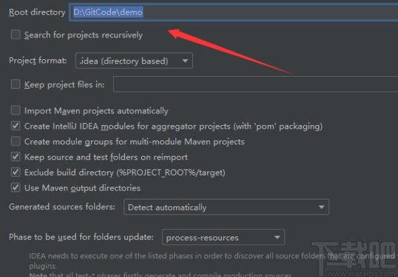The width and height of the screenshot is (398, 277).
Task: Check Create module groups for multi-module Maven projects
Action: [15, 142]
